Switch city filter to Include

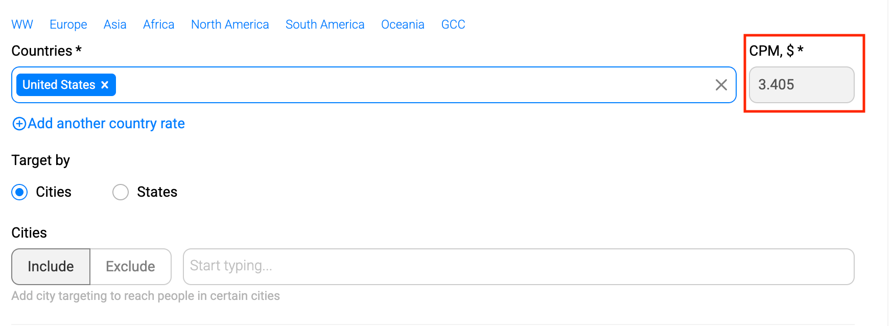(x=51, y=266)
